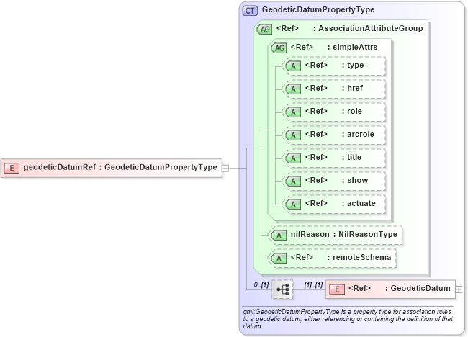468x337 pixels.
Task: Select the remoteSchema reference label
Action: [341, 257]
